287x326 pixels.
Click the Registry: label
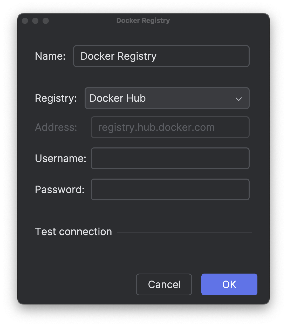pyautogui.click(x=56, y=98)
